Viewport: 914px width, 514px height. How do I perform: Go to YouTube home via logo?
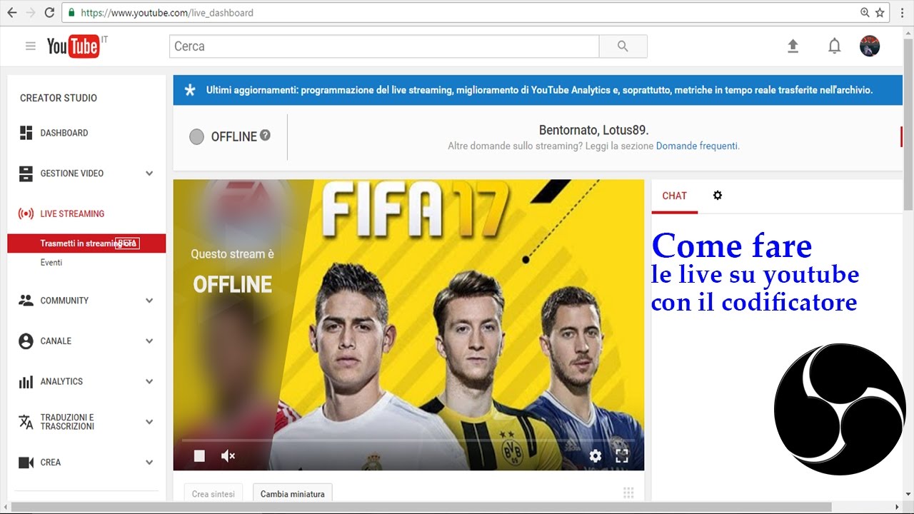coord(74,46)
